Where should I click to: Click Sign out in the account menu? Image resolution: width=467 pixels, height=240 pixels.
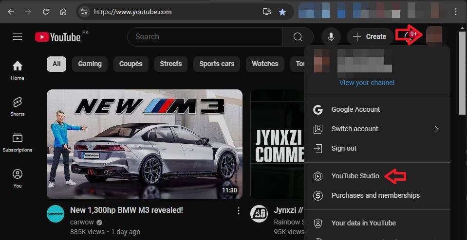point(377,148)
